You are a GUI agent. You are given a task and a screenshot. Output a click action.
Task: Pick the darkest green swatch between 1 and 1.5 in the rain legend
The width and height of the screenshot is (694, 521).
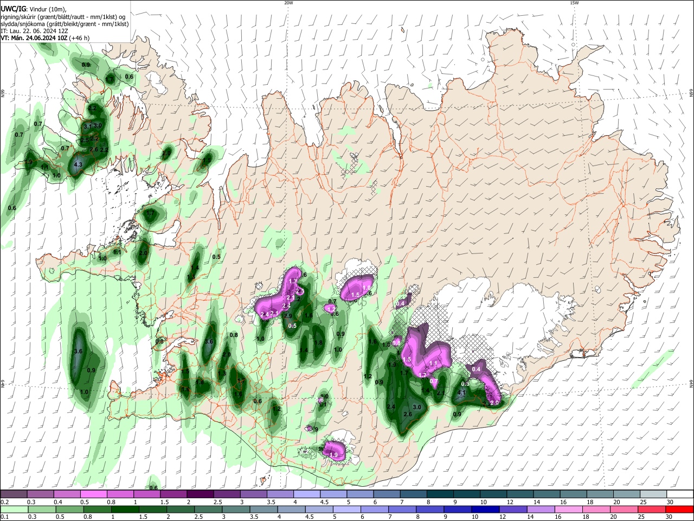(x=125, y=509)
